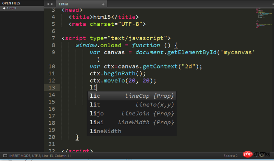Viewport: 274px width, 161px height.
Task: Place cursor after typed li on line 13
Action: coord(97,87)
